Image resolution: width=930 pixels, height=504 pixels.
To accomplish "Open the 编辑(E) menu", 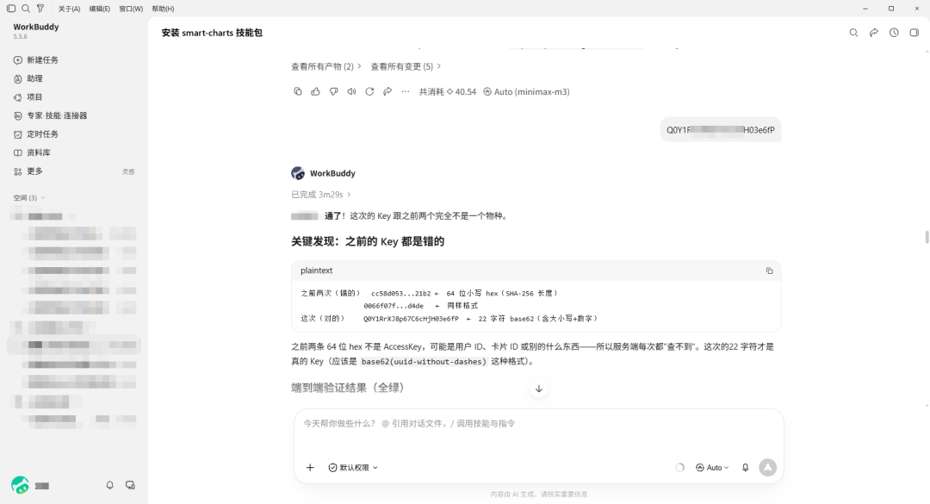I will [x=100, y=9].
